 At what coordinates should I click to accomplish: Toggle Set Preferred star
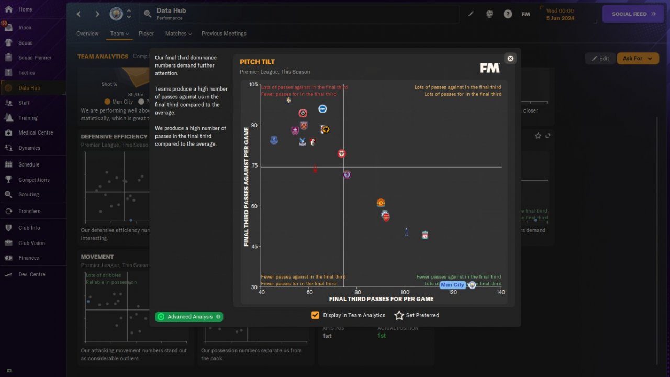tap(399, 315)
